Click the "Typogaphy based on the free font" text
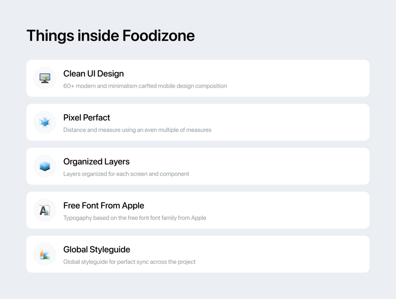 [x=135, y=218]
